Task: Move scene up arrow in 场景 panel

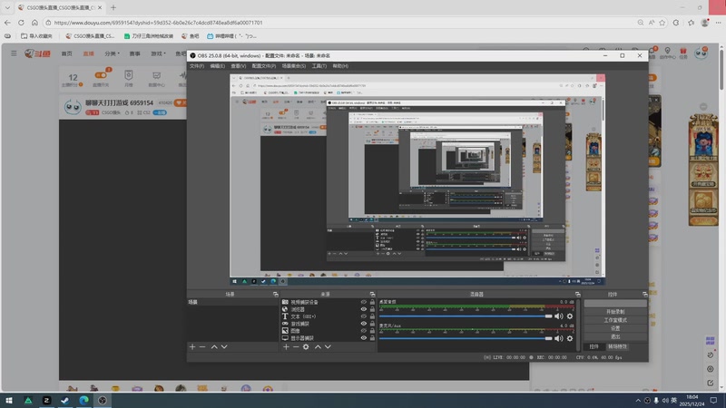Action: coord(214,346)
